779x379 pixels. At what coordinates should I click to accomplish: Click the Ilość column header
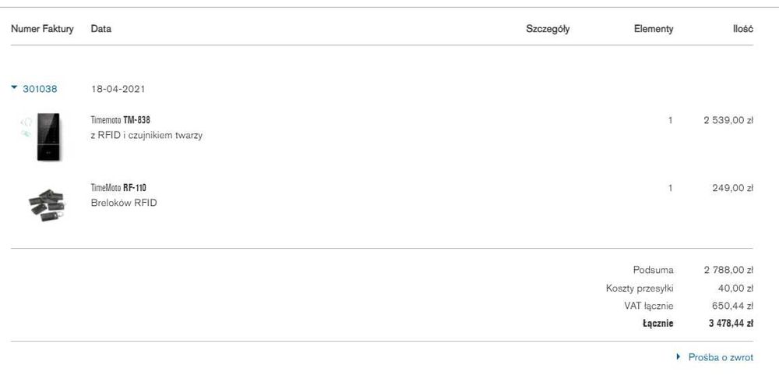(x=742, y=29)
